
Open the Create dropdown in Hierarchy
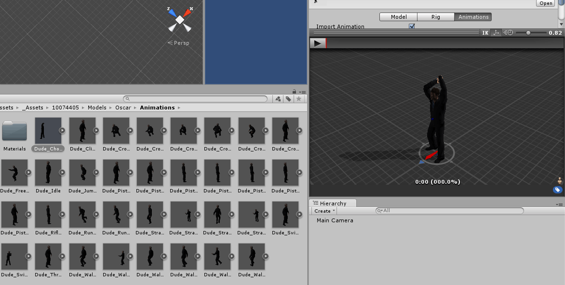pos(324,211)
